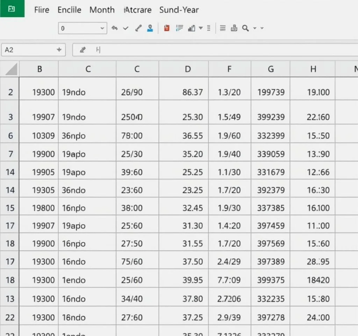Screen dimensions: 358x336
Task: Open the dropdown arrow after search icon
Action: click(x=255, y=28)
